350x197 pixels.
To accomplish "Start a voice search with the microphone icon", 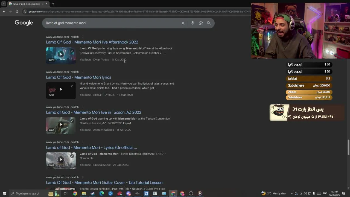I will (x=193, y=23).
